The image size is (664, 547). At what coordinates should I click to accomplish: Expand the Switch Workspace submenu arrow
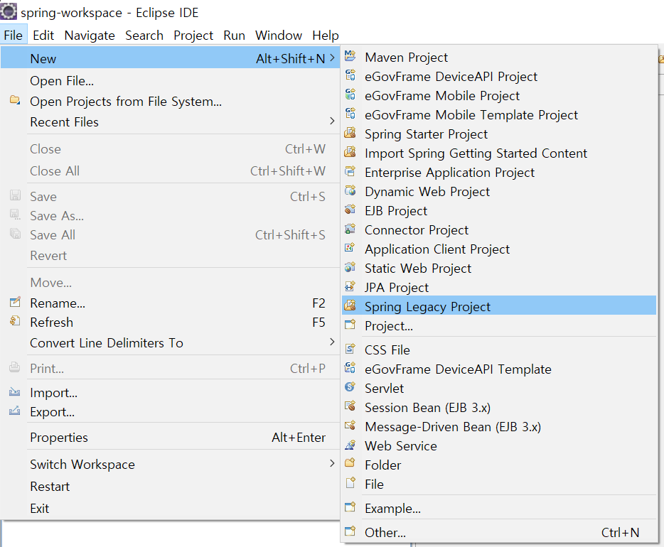pos(333,463)
